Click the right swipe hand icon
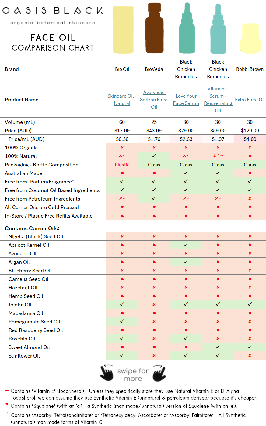This screenshot has height=426, width=266. [x=159, y=373]
